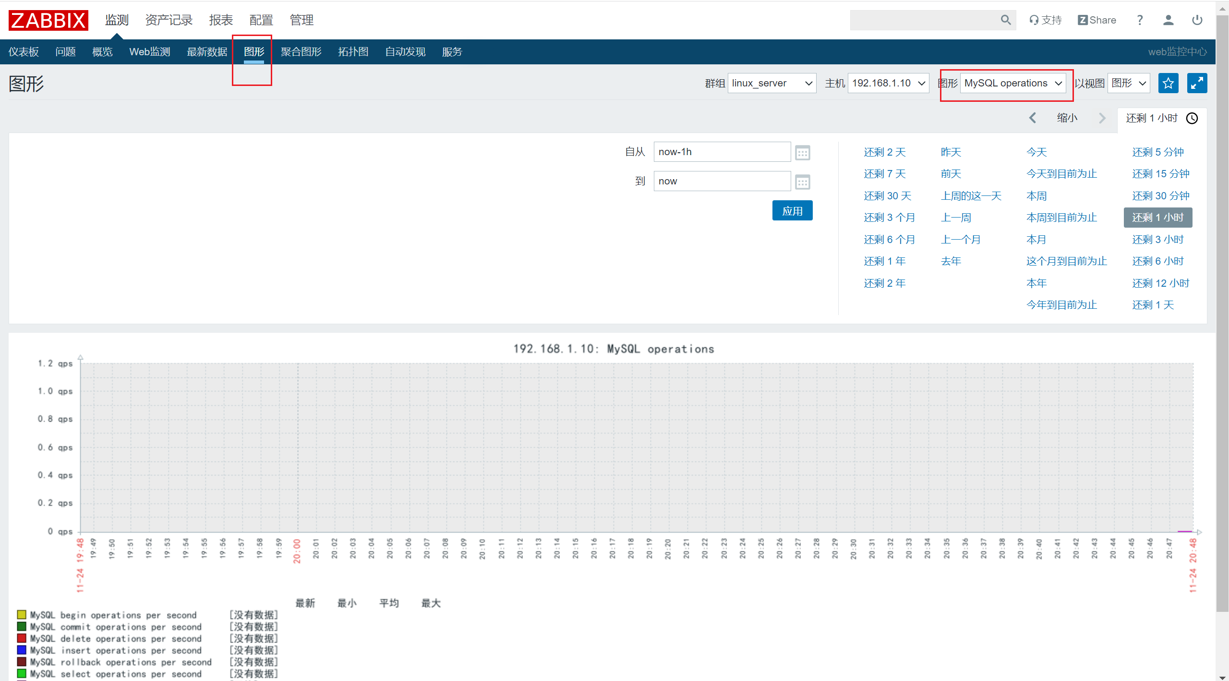Select 还剩 1 小时 highlighted range
The image size is (1229, 681).
[x=1158, y=218]
